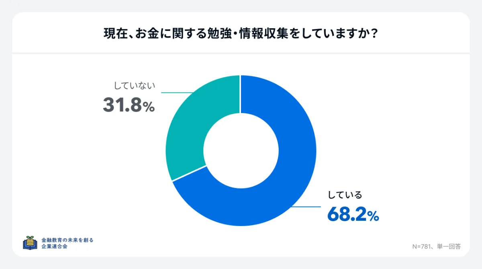The image size is (482, 269).
Task: Open the '金融教育の未来を創る' logo text
Action: point(67,240)
